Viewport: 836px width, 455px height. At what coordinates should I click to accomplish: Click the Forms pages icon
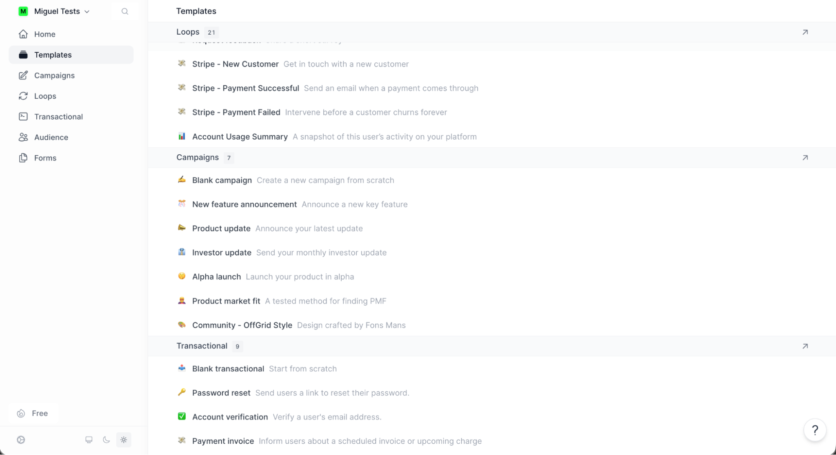[23, 158]
